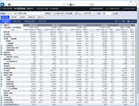Click the 欠損企業平均 column header
The width and height of the screenshot is (139, 106).
click(x=82, y=25)
